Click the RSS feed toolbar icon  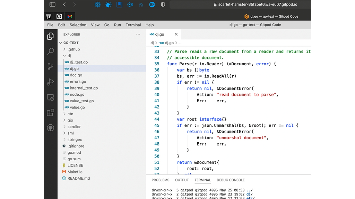click(141, 4)
